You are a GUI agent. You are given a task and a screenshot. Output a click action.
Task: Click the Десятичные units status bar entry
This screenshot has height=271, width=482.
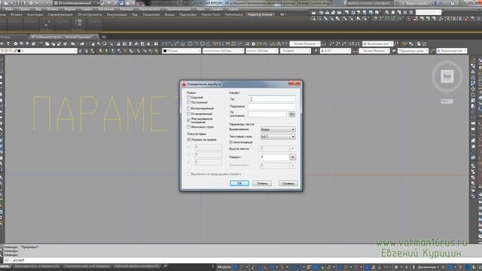pyautogui.click(x=428, y=267)
